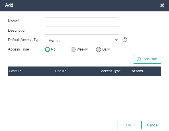
Task: Open the Default Access Type combo box
Action: point(82,40)
